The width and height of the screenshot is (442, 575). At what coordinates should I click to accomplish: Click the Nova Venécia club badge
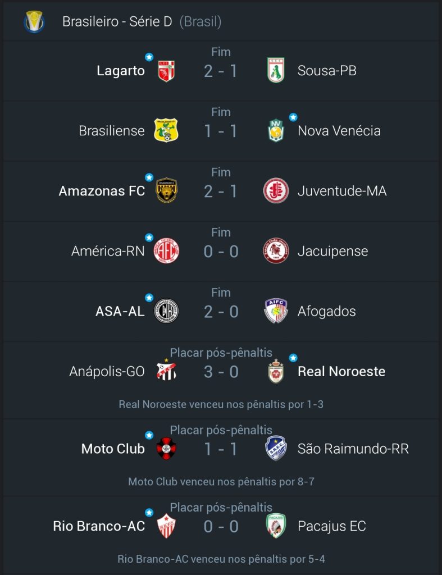(x=276, y=131)
